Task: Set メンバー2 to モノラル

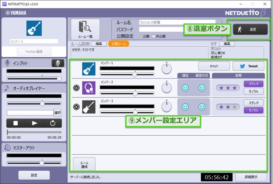Action: click(x=253, y=91)
